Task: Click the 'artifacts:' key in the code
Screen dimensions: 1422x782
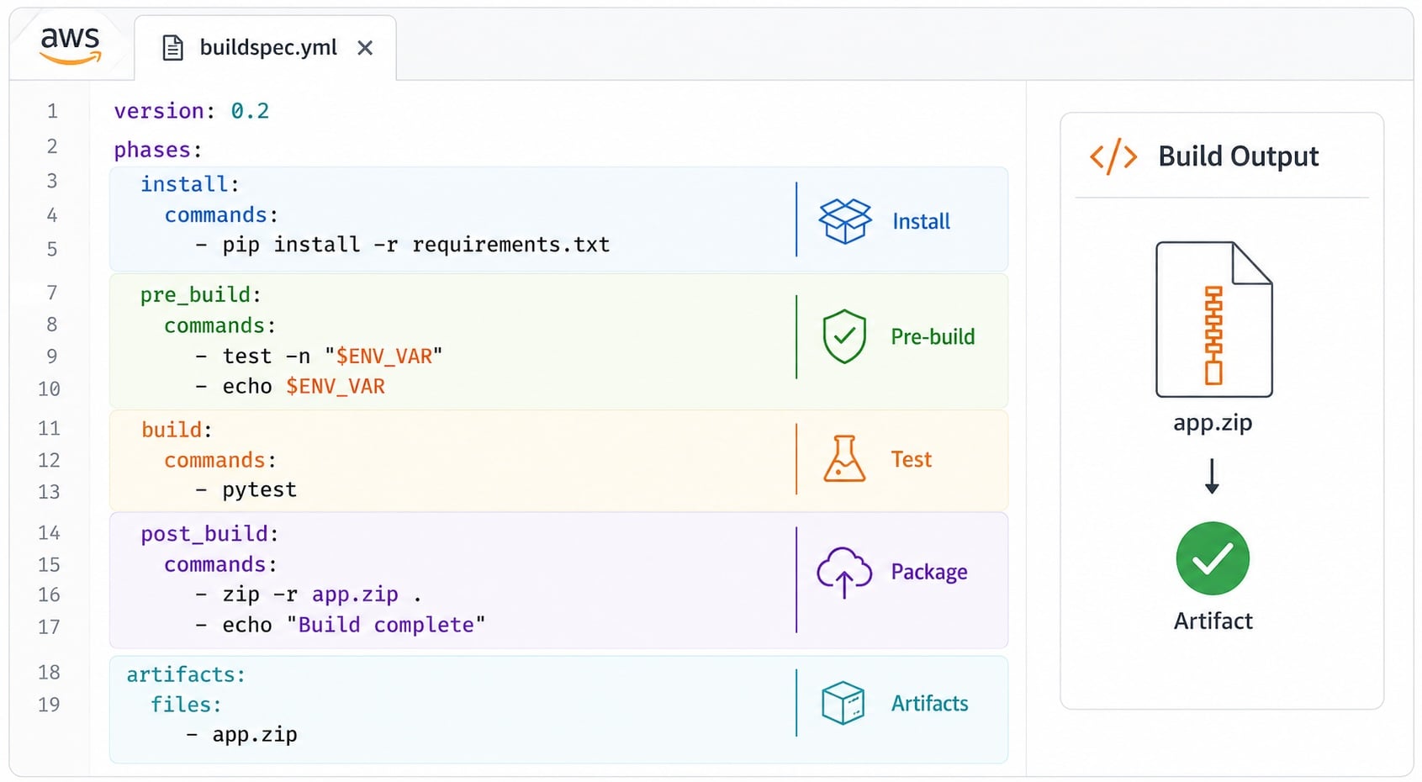Action: click(x=186, y=674)
